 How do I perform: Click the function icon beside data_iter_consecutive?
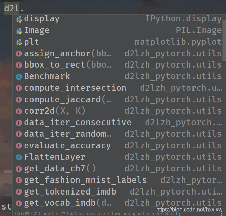19,123
